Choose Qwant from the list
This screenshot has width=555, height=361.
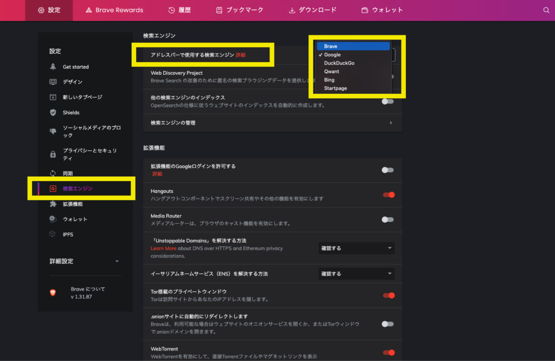point(353,72)
